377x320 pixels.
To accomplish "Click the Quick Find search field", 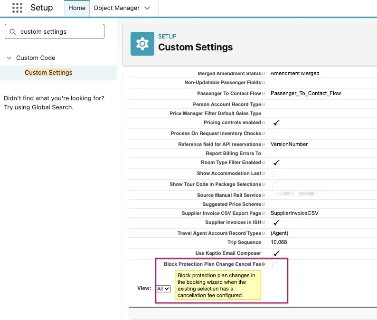I will click(x=59, y=32).
